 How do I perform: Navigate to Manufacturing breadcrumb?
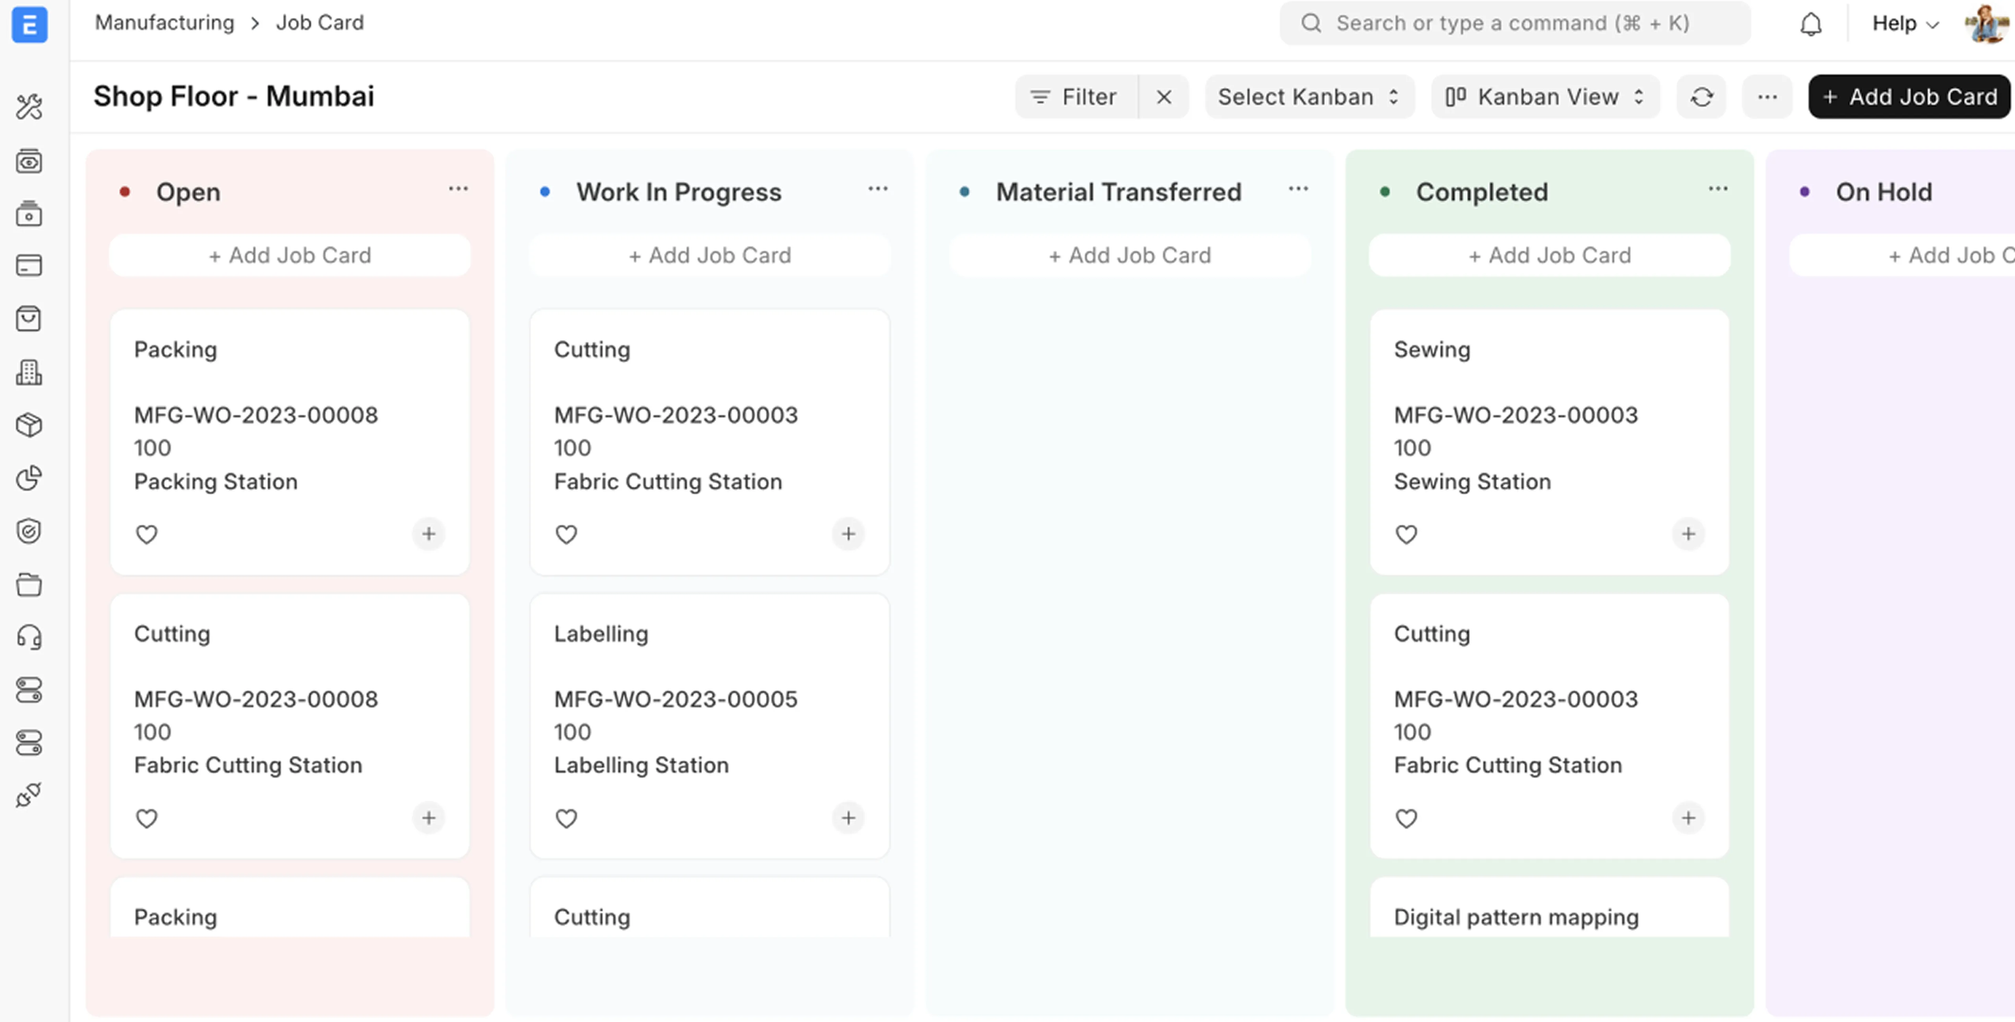163,23
